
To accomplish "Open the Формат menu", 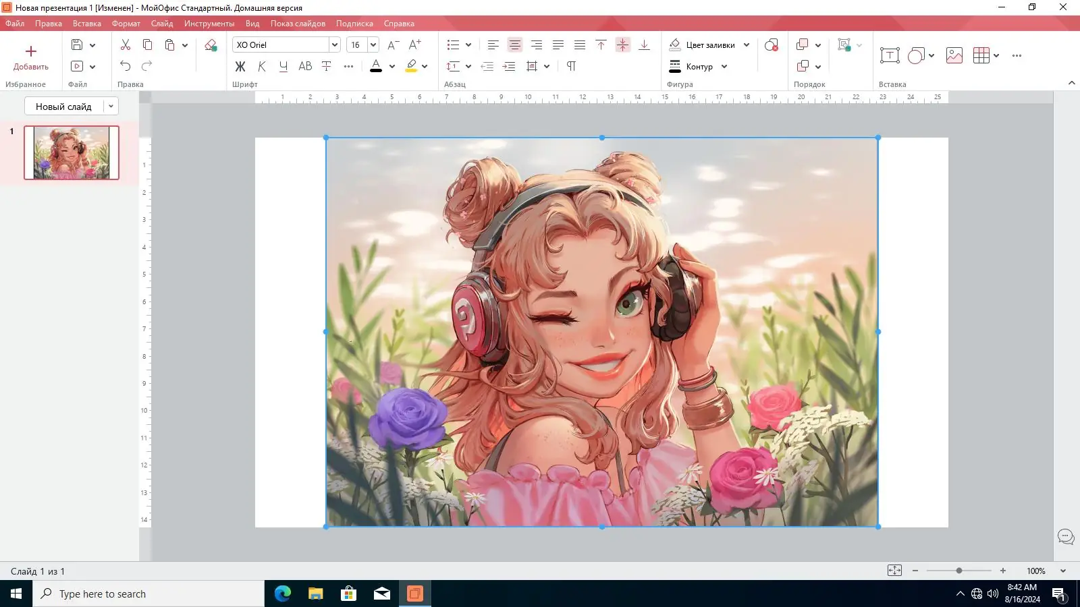I will click(x=126, y=24).
